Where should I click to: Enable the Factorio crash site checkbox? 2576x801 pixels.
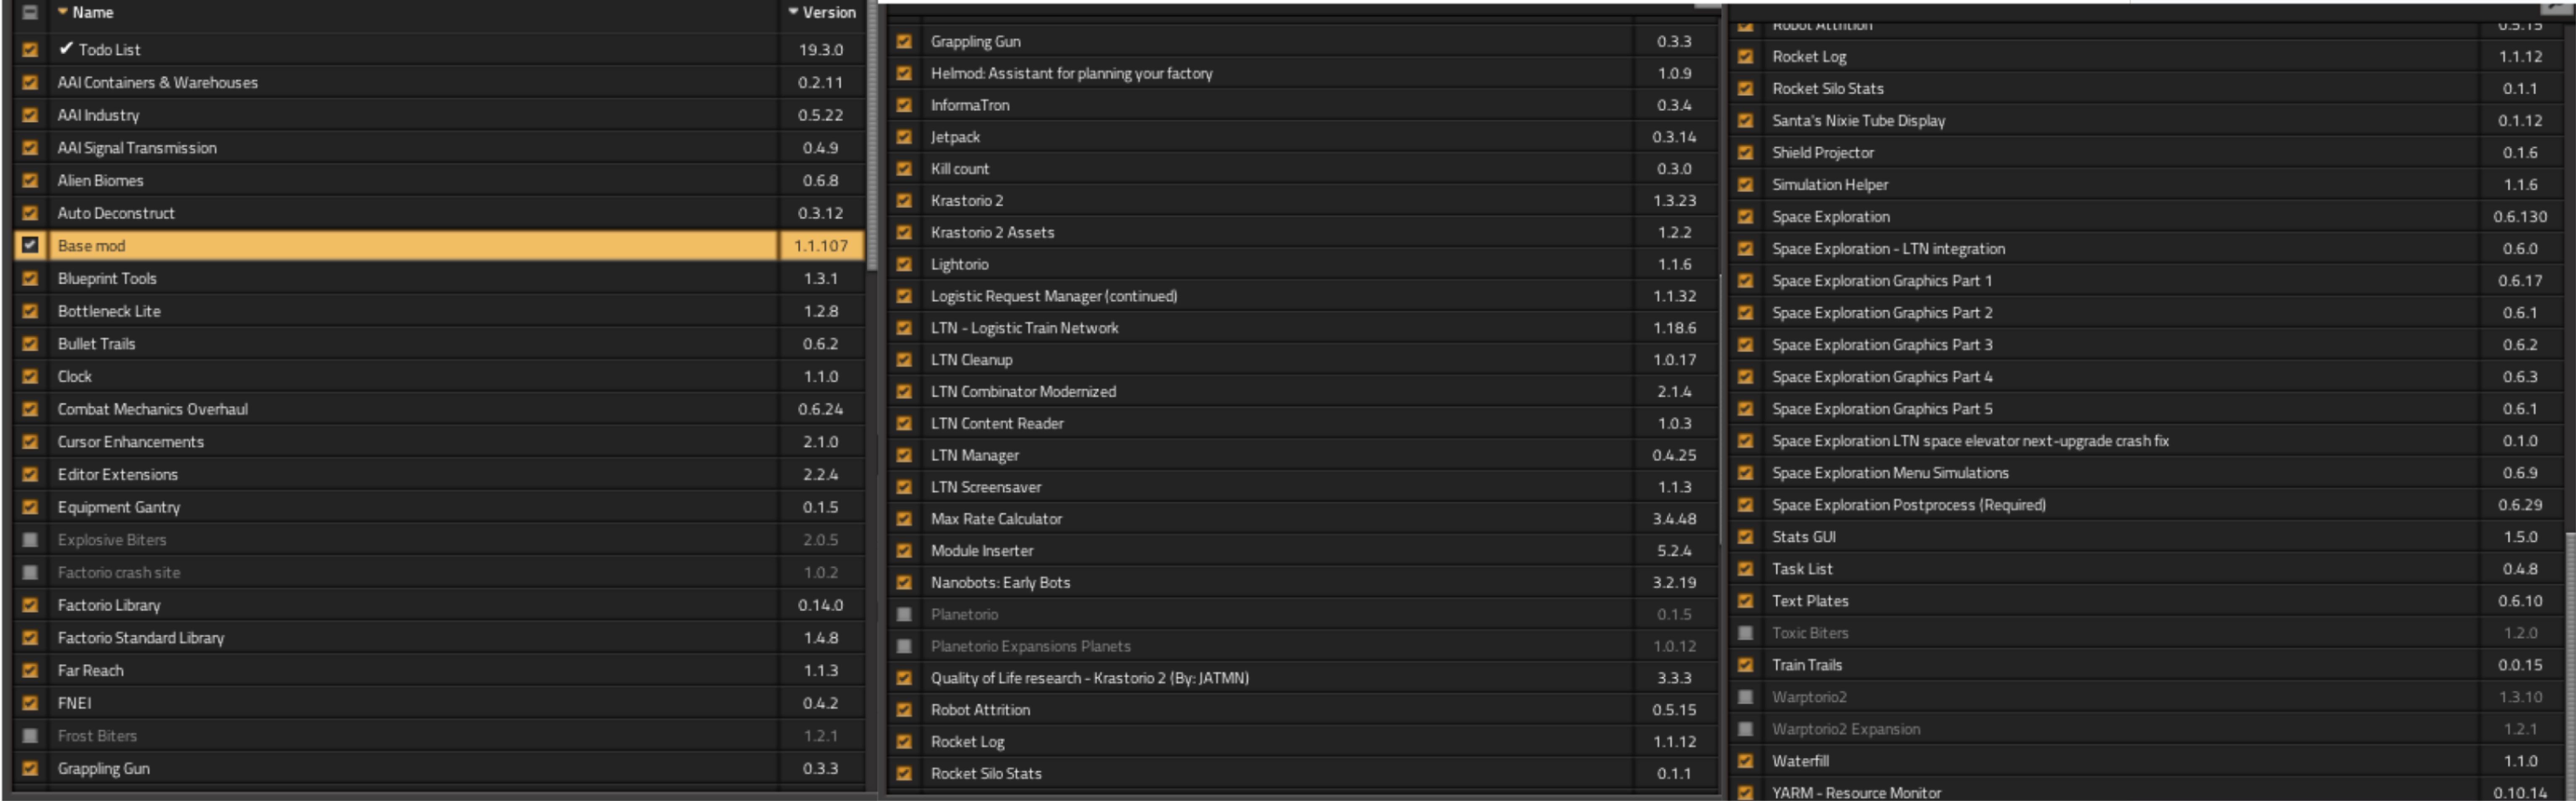30,572
